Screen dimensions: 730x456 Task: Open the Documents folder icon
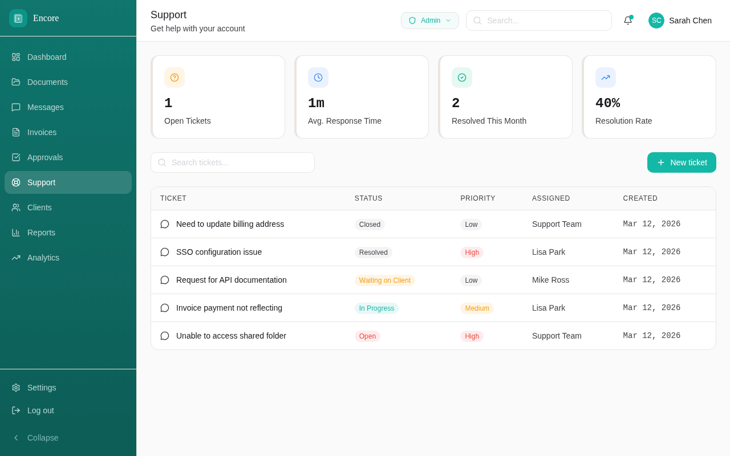(16, 82)
